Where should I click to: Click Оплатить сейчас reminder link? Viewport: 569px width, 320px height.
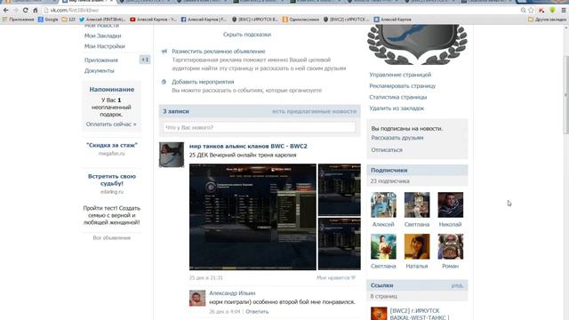111,124
